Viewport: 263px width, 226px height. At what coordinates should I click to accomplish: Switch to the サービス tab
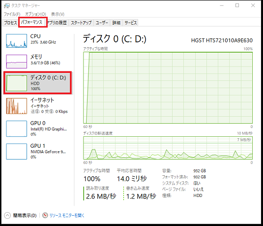pyautogui.click(x=130, y=23)
